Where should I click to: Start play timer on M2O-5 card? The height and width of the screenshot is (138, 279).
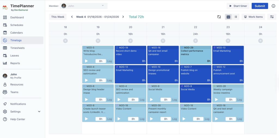(86, 61)
